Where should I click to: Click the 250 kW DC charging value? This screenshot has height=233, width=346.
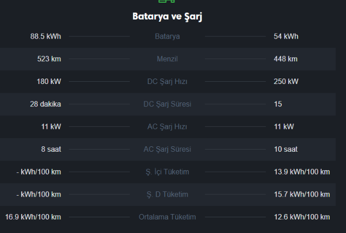pyautogui.click(x=286, y=82)
